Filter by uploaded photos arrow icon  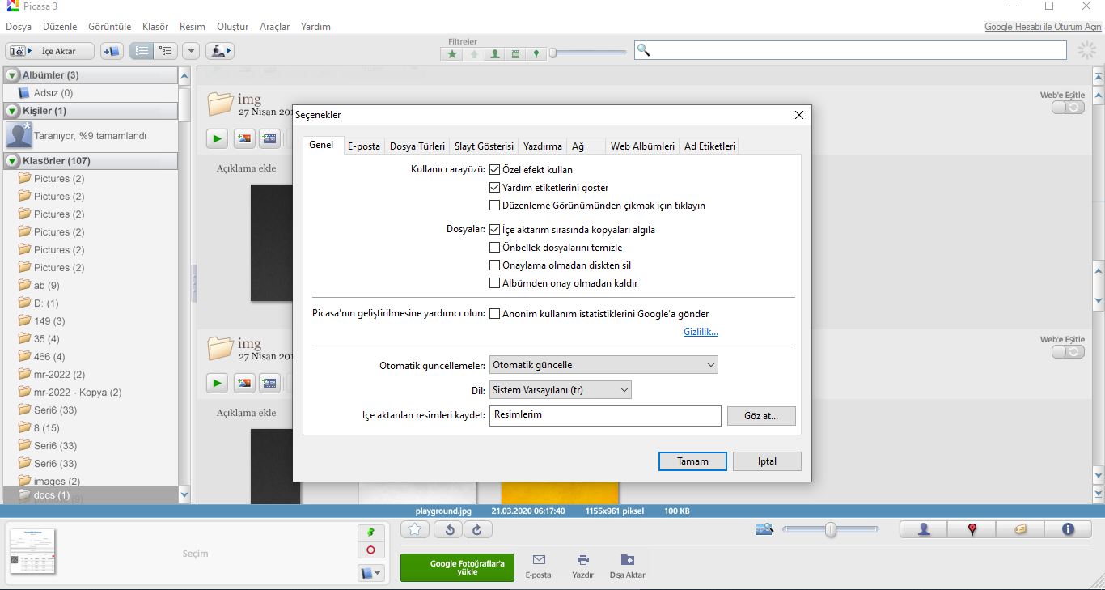point(474,54)
